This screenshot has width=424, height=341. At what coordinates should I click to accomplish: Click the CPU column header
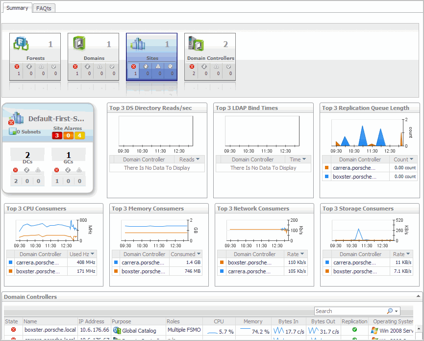point(219,321)
